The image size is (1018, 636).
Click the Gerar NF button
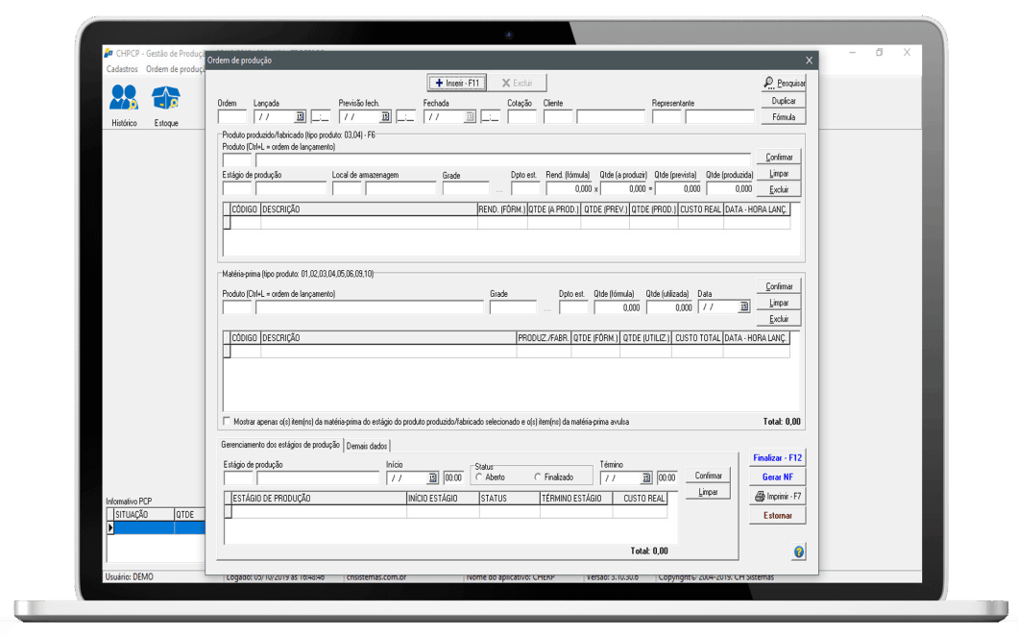[x=777, y=477]
